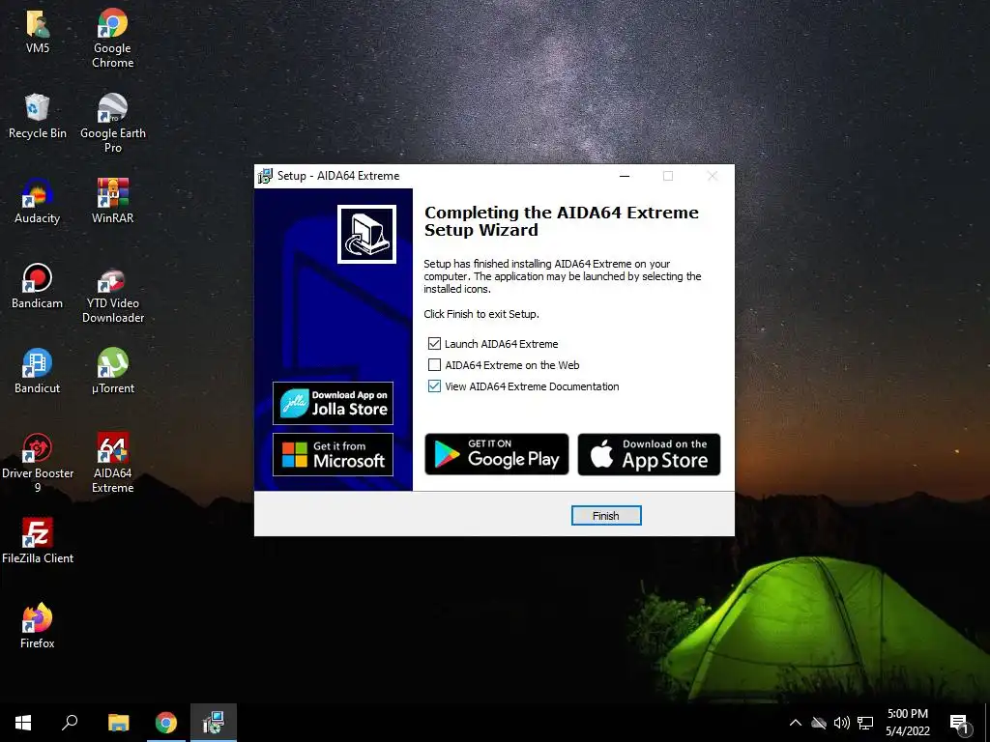Open the VM5 folder icon on desktop
The width and height of the screenshot is (990, 742).
click(38, 32)
